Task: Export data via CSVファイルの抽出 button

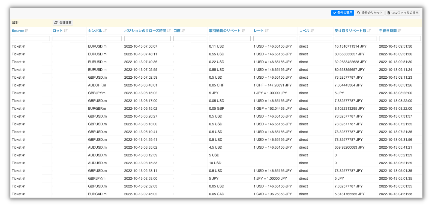Action: 403,13
